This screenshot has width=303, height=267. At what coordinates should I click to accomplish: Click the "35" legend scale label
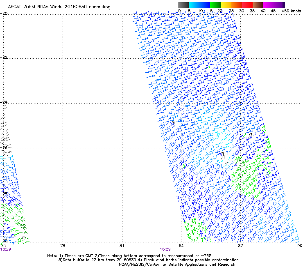252,11
